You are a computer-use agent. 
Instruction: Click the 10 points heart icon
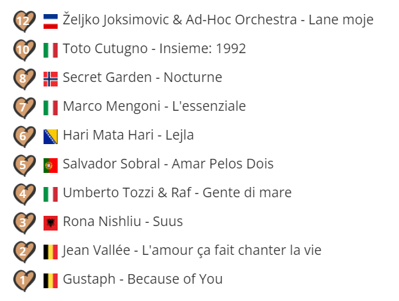pos(24,50)
